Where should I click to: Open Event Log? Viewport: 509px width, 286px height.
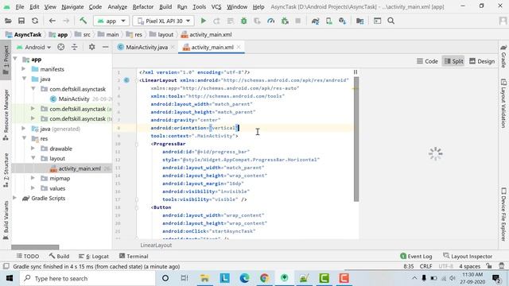416,256
